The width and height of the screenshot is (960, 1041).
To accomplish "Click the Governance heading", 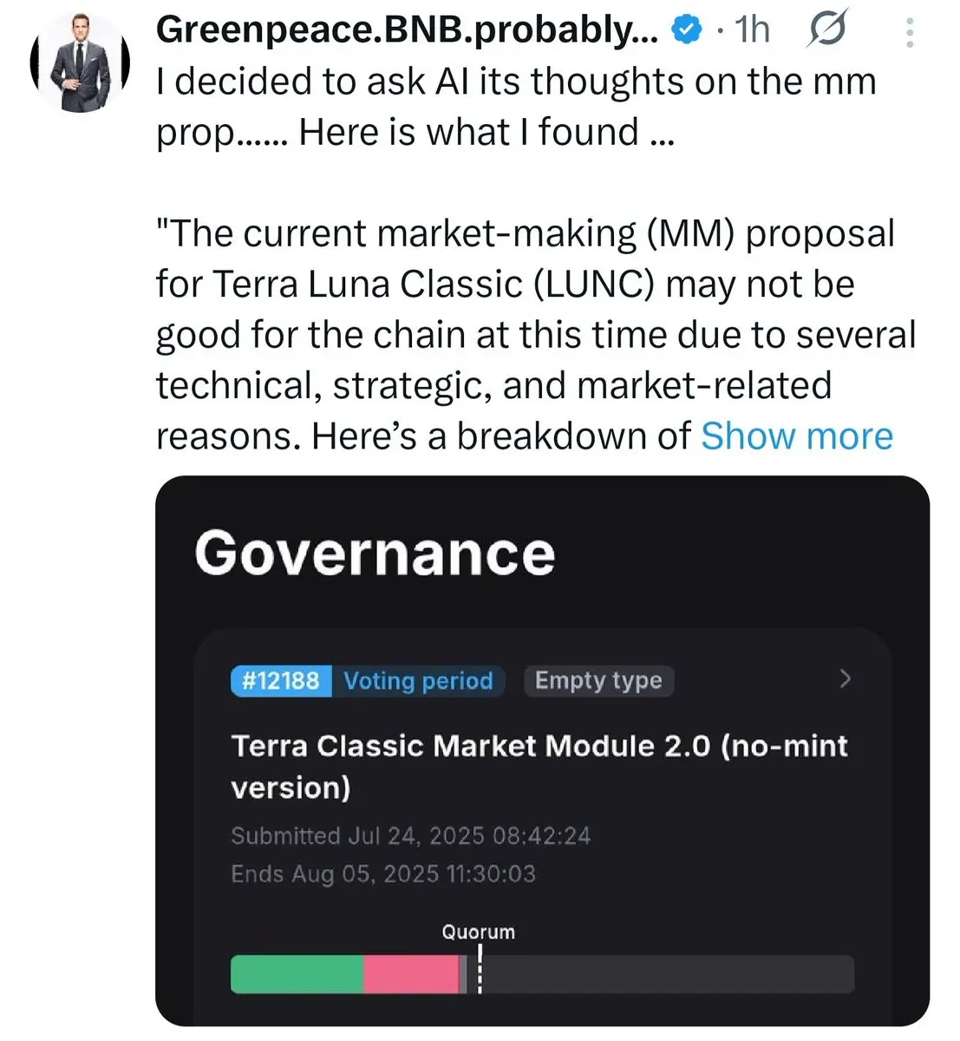I will (375, 553).
